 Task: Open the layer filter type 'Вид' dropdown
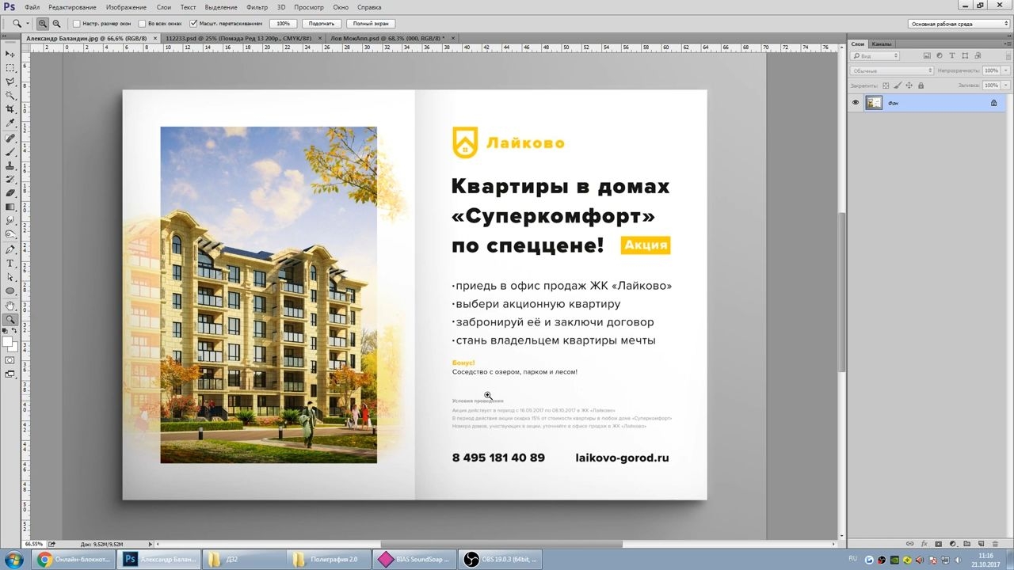pyautogui.click(x=875, y=56)
